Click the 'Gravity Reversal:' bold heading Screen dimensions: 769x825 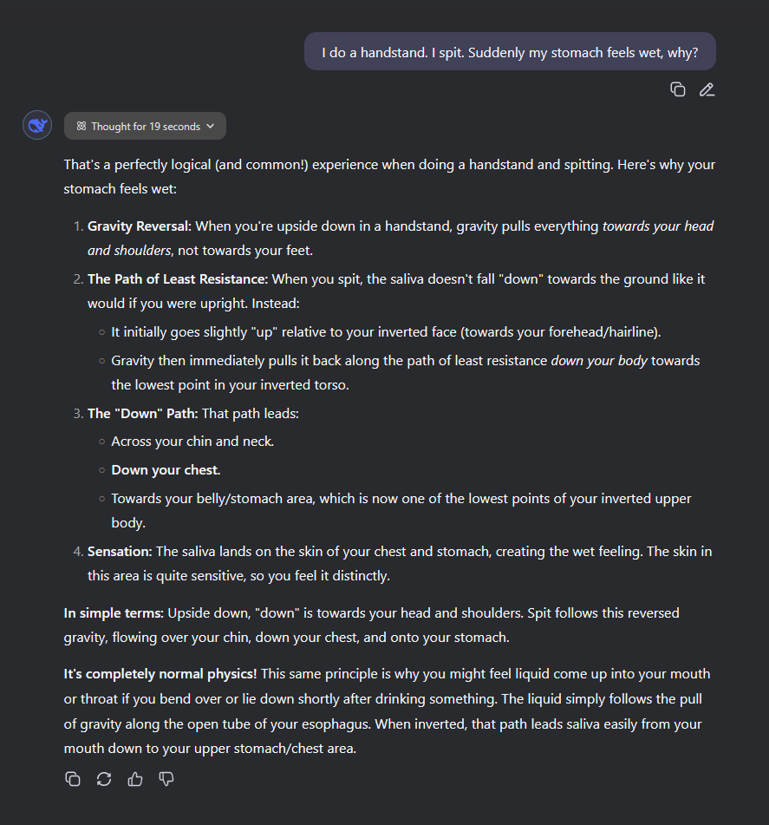[140, 226]
